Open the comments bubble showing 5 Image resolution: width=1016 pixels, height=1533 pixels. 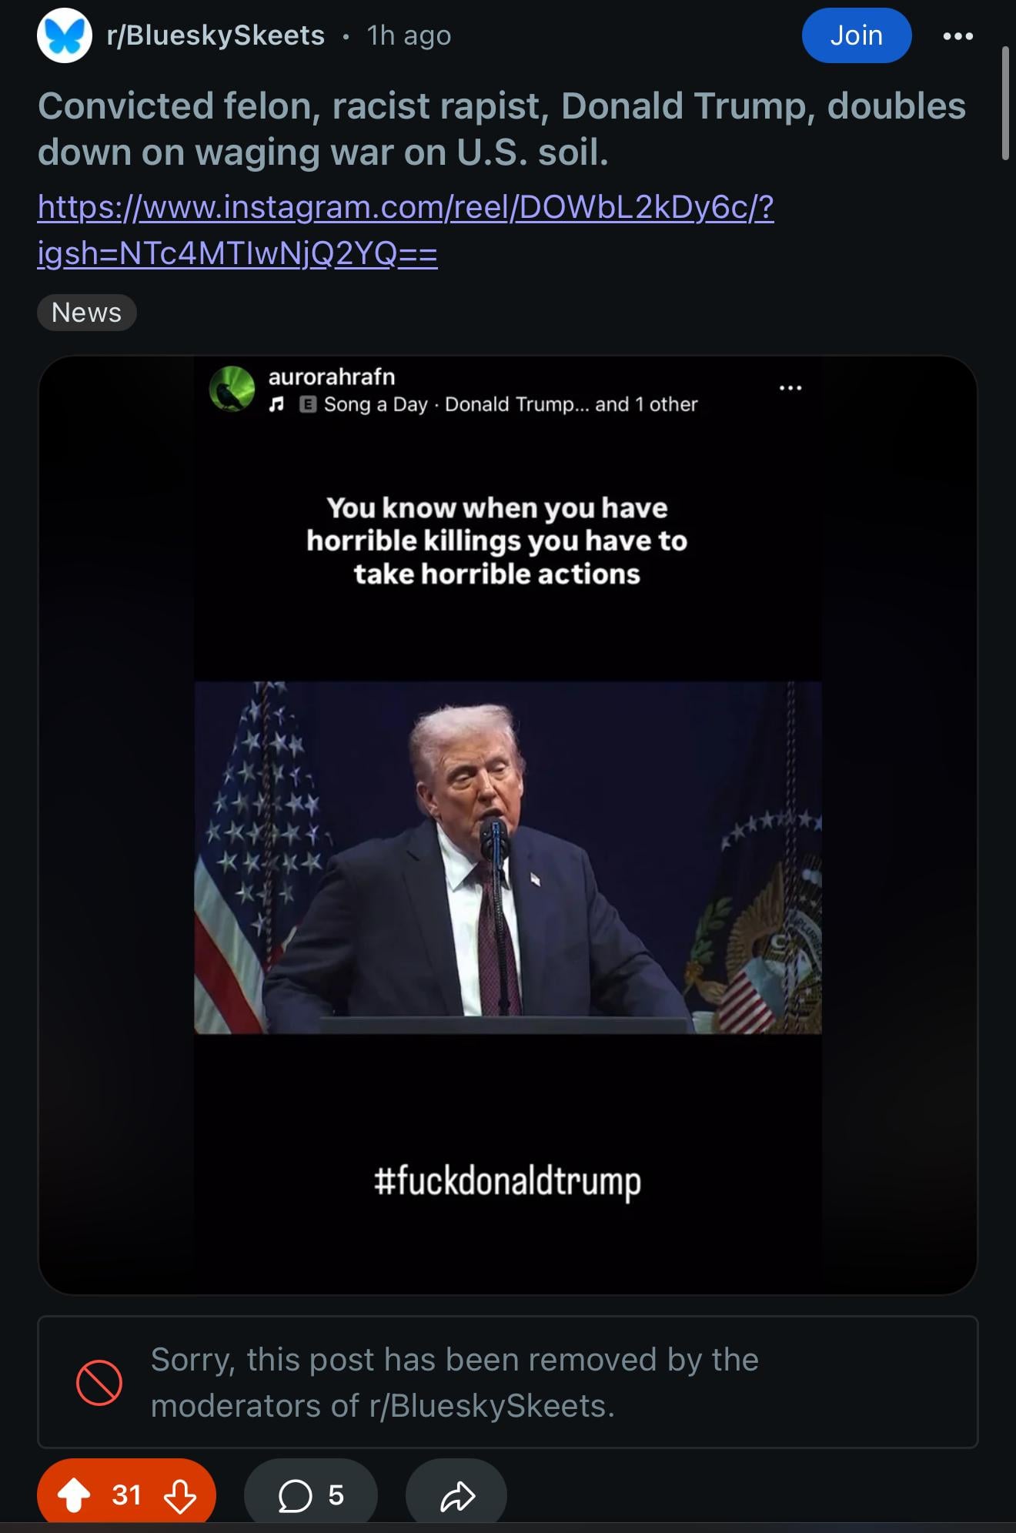(311, 1495)
